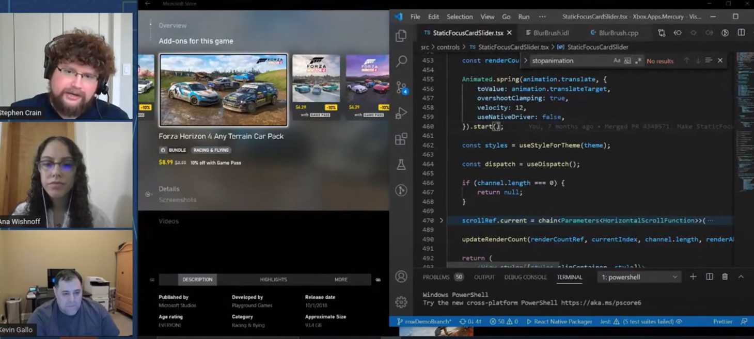Select the $4.29 add-on card beside the focused card
Screen dimensions: 754x339
pos(316,86)
